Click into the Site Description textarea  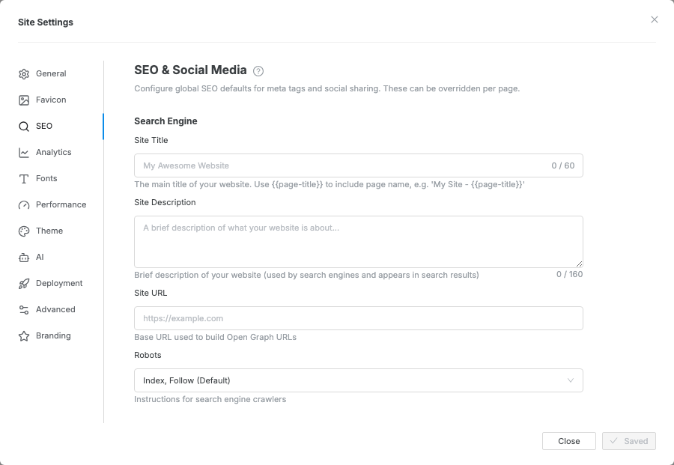tap(359, 242)
